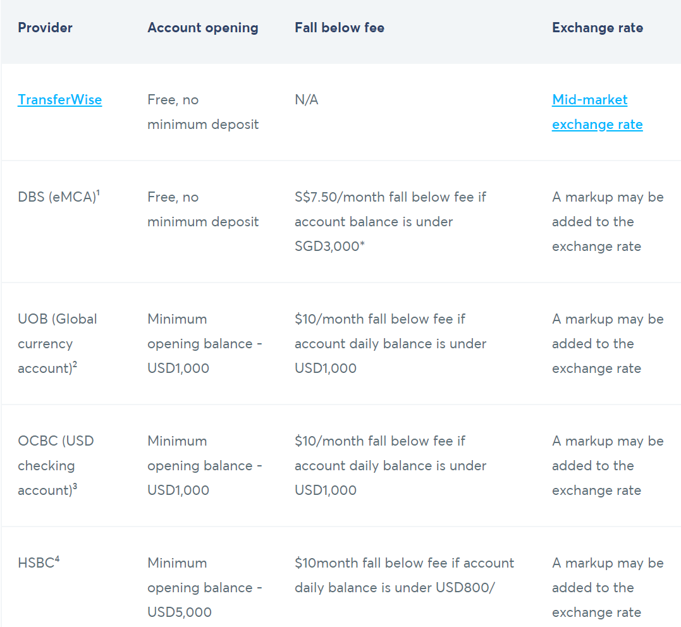Select the Account opening column header

pyautogui.click(x=202, y=28)
